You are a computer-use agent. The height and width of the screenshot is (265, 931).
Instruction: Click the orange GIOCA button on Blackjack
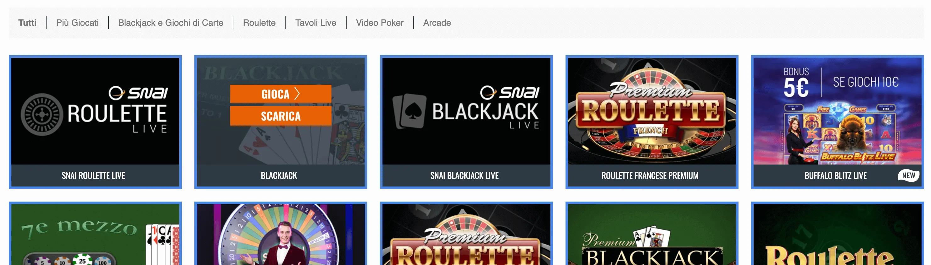pyautogui.click(x=281, y=94)
